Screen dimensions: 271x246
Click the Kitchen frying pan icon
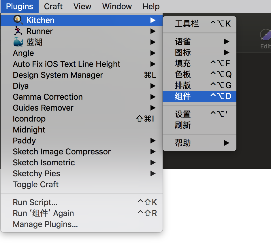point(18,20)
